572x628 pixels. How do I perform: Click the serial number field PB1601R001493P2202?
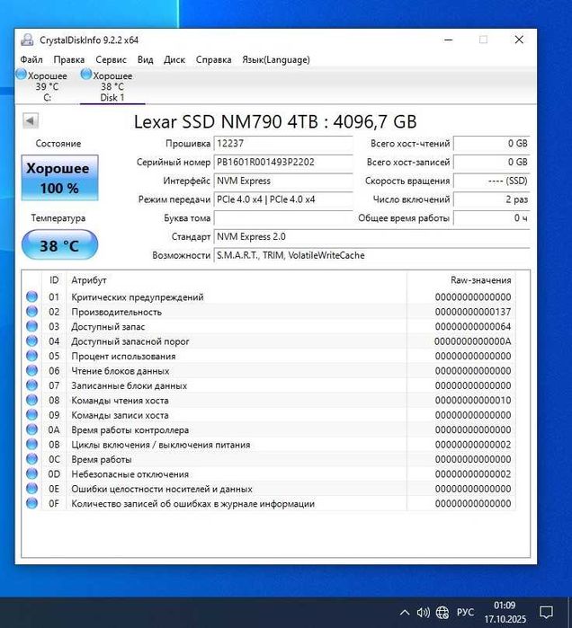click(x=283, y=163)
